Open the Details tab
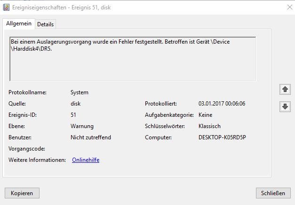The height and width of the screenshot is (205, 295). coord(45,24)
